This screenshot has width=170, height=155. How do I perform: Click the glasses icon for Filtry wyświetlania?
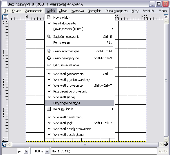[49, 65]
